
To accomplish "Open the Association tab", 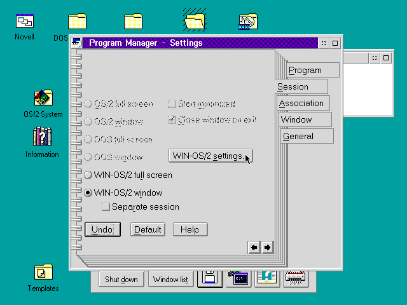I will pyautogui.click(x=303, y=103).
